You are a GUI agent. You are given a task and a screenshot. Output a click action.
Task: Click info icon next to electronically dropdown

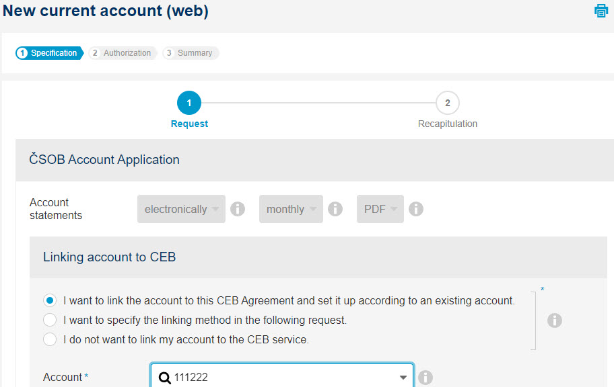[x=238, y=209]
